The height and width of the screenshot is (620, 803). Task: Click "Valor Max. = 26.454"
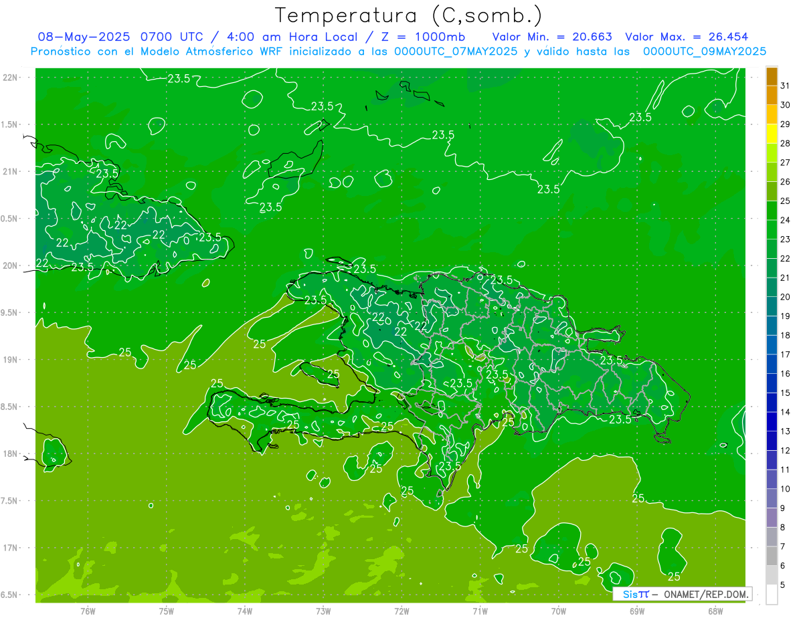[x=686, y=37]
